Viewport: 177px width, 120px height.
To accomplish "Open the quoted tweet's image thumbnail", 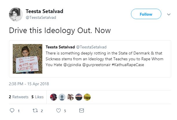I will click(28, 59).
